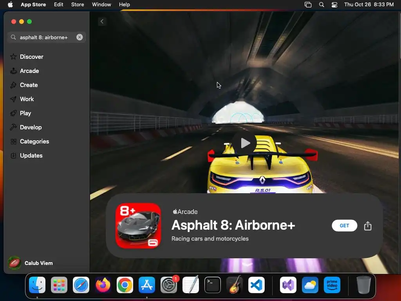
Task: Click the vertical scrollbar at right edge
Action: (x=399, y=36)
